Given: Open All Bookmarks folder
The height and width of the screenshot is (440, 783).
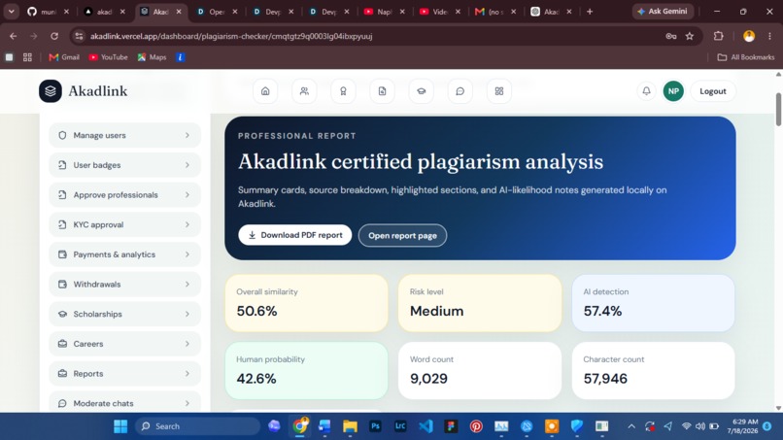Looking at the screenshot, I should pos(746,57).
